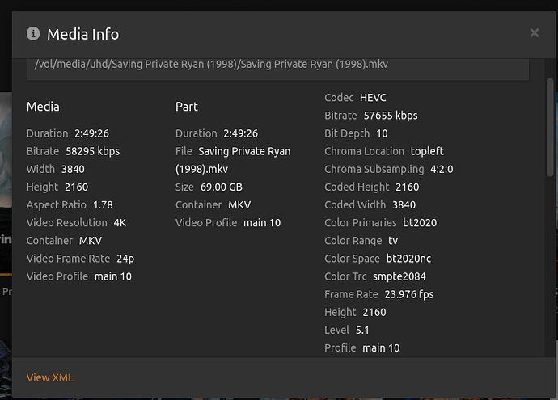558x400 pixels.
Task: Click the file path text box
Action: [277, 65]
